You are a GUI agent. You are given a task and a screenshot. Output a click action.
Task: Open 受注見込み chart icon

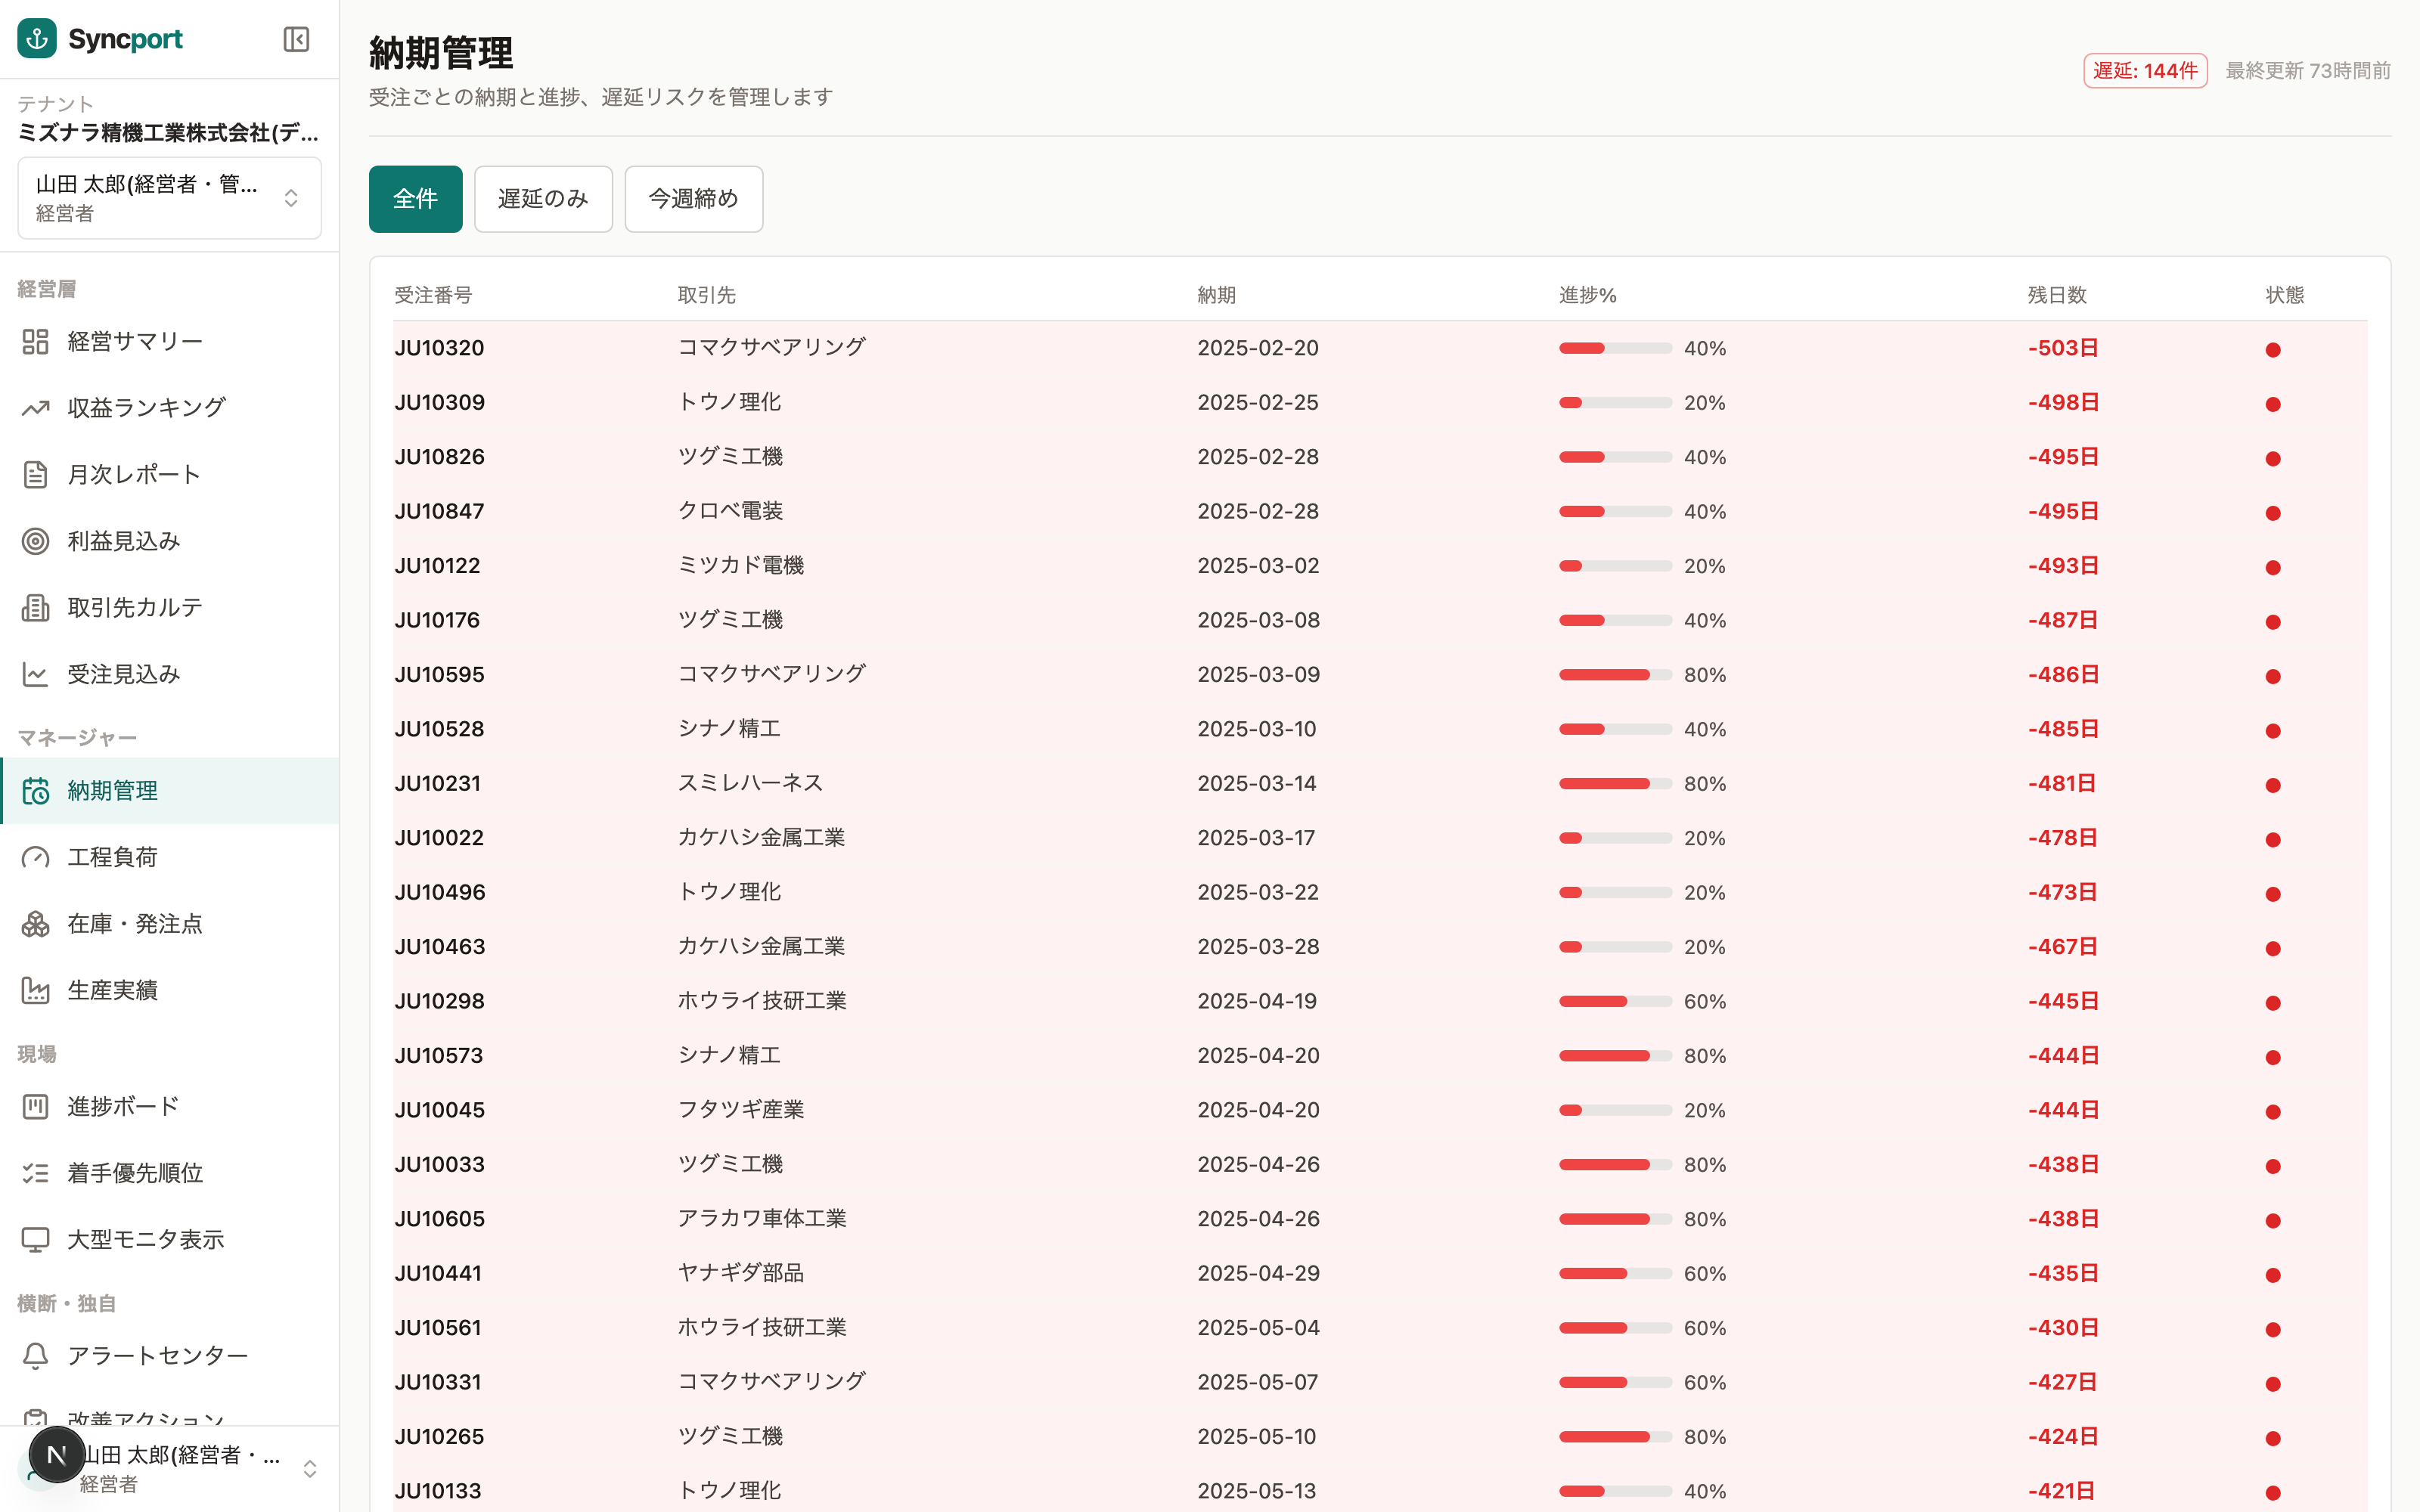pyautogui.click(x=36, y=674)
